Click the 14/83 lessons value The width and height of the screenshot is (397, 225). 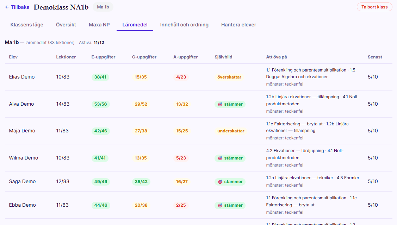[x=63, y=104]
